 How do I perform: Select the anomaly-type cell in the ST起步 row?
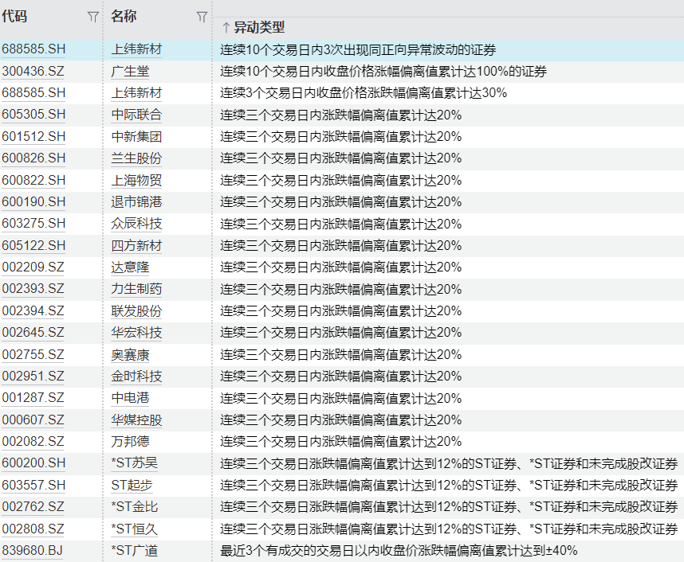(x=449, y=485)
